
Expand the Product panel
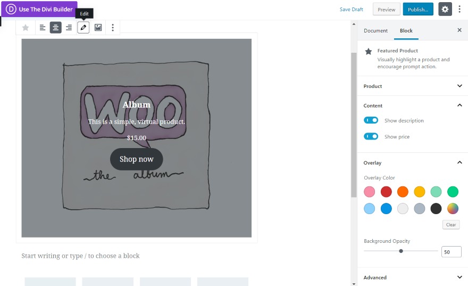413,86
